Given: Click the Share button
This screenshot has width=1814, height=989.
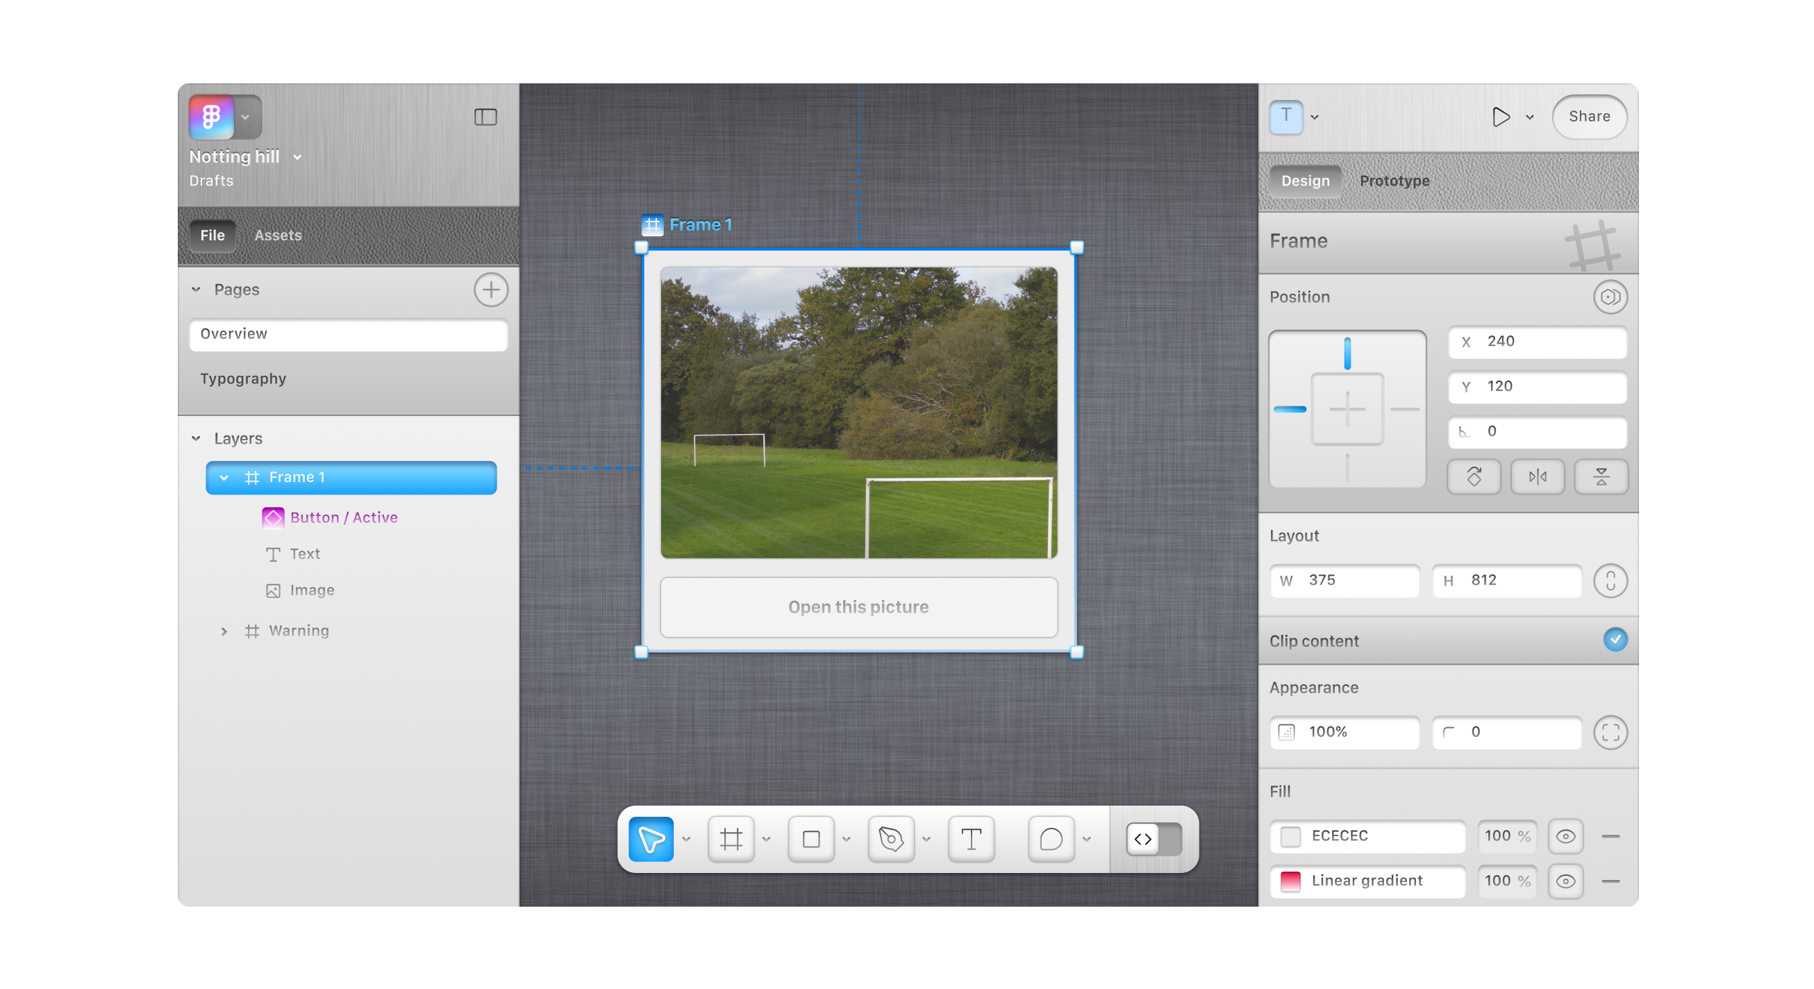Looking at the screenshot, I should coord(1589,117).
